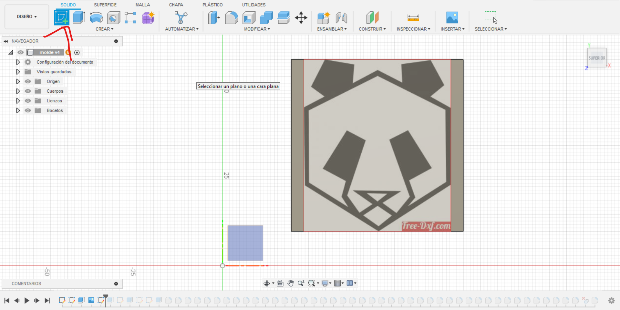The image size is (620, 310).
Task: Open the Viewports layout icon
Action: tap(350, 283)
